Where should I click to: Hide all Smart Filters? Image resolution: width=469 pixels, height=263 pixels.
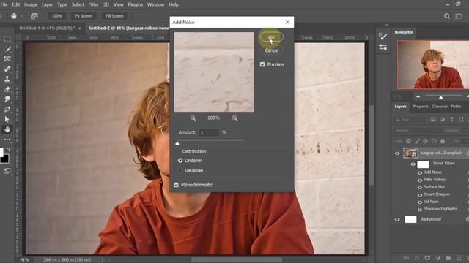click(x=413, y=164)
